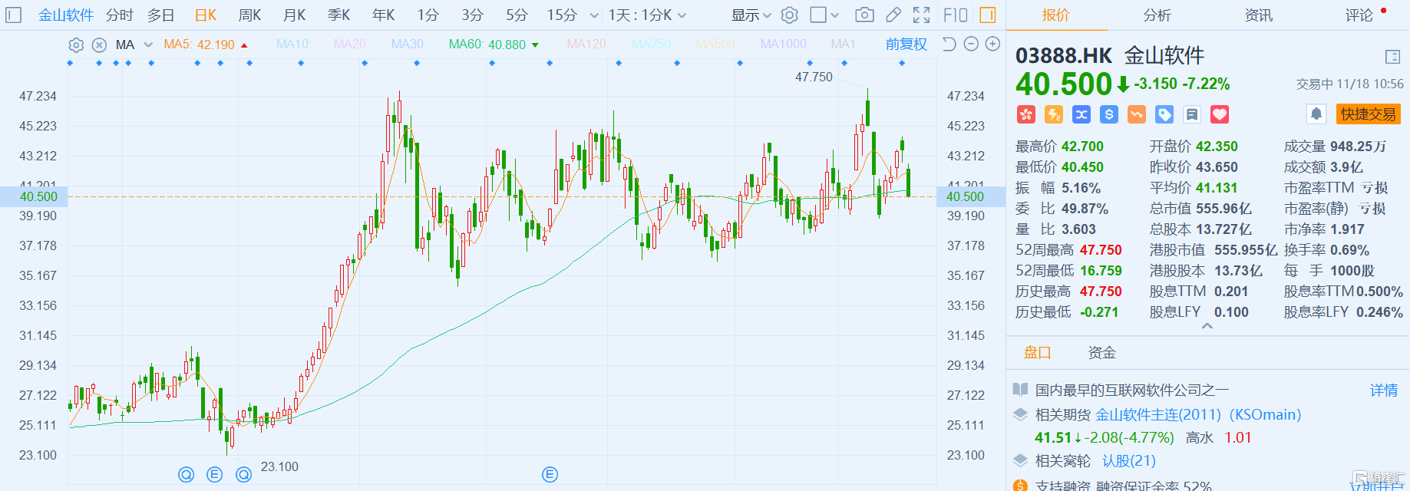Toggle the MA1000 moving average line
This screenshot has height=491, width=1410.
(784, 44)
